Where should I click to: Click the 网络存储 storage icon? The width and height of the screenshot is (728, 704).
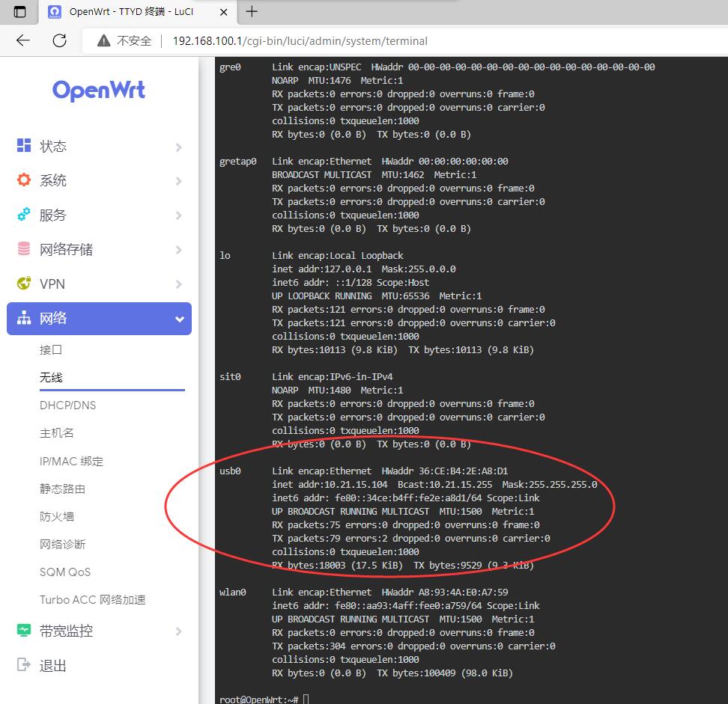tap(24, 249)
